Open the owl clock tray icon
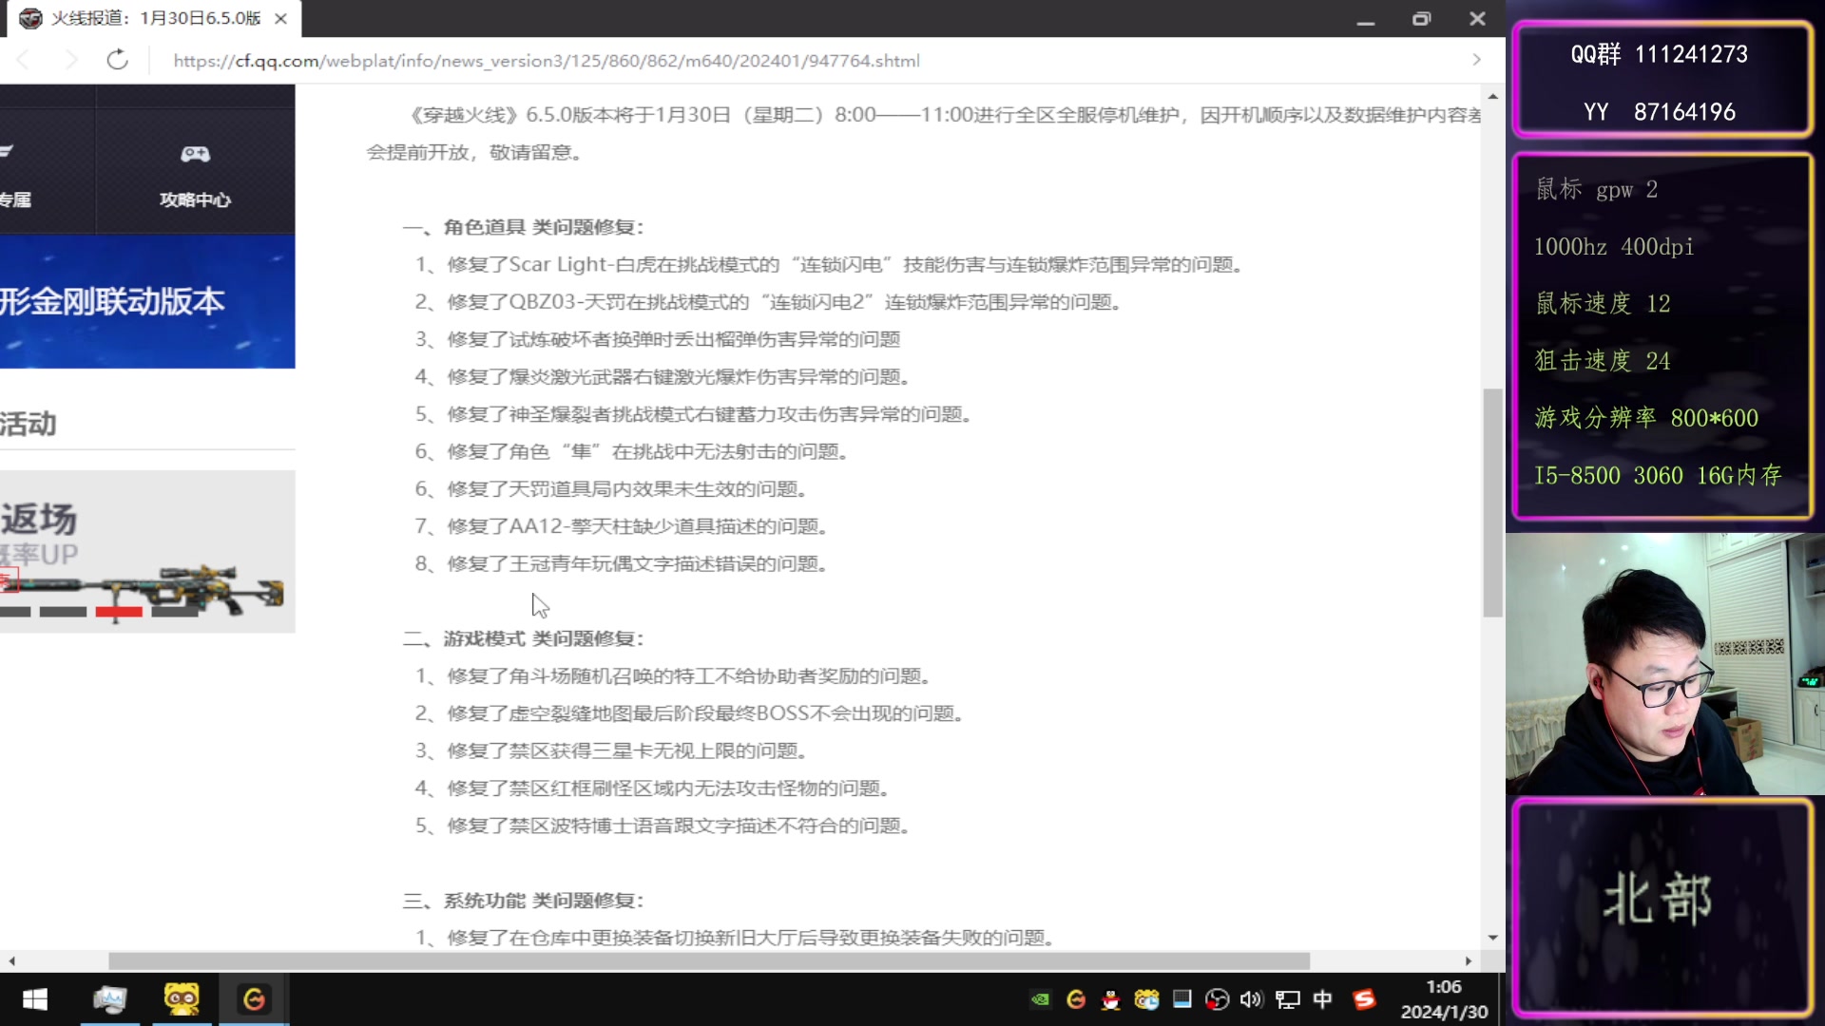The height and width of the screenshot is (1026, 1825). click(1146, 999)
